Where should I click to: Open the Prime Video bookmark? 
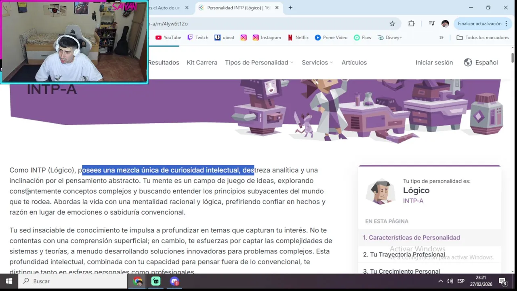(x=331, y=38)
